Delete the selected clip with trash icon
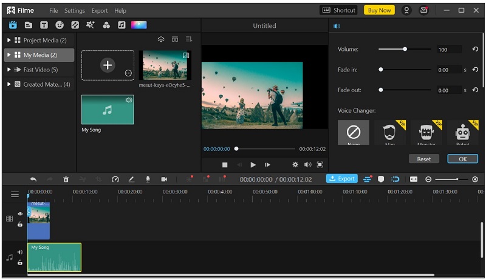Image resolution: width=486 pixels, height=280 pixels. 66,179
